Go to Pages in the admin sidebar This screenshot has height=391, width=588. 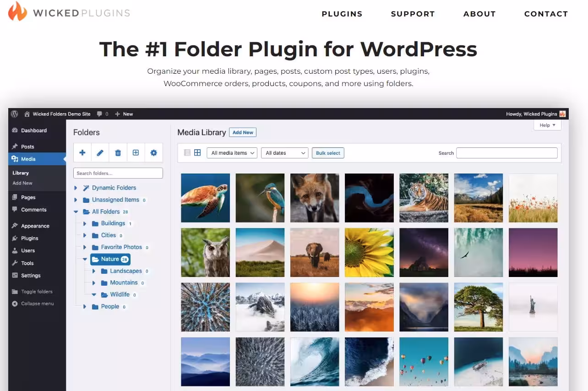click(28, 197)
